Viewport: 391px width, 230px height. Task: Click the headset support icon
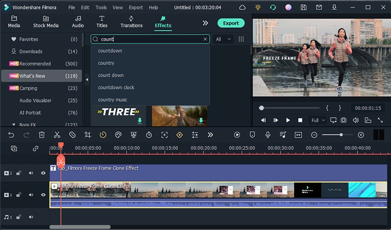[x=273, y=7]
